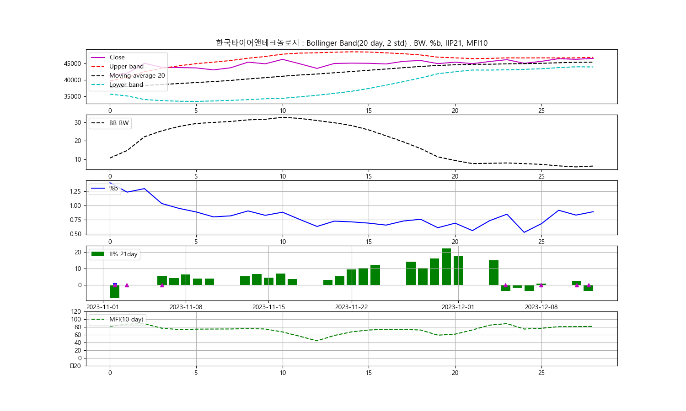686x411 pixels.
Task: Click the tallest green bar in II% chart
Action: coord(446,267)
